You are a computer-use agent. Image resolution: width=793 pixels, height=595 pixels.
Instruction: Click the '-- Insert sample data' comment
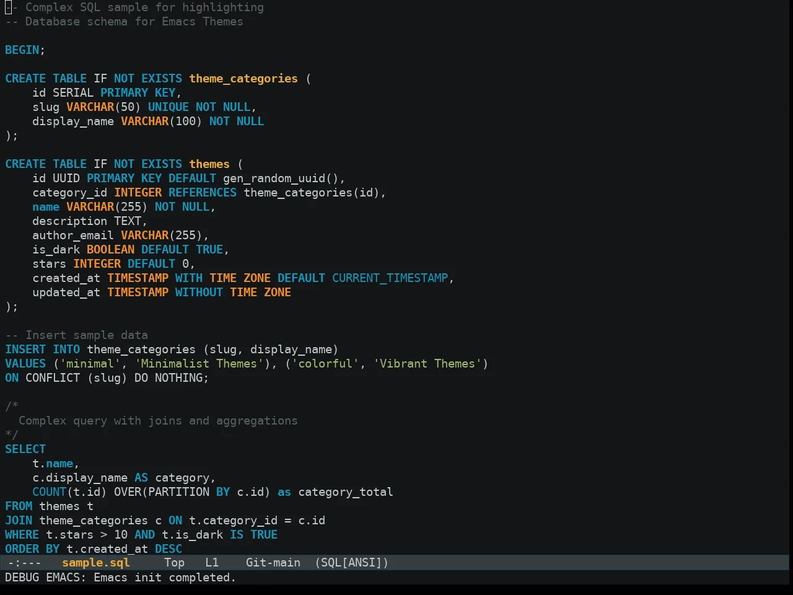(77, 335)
